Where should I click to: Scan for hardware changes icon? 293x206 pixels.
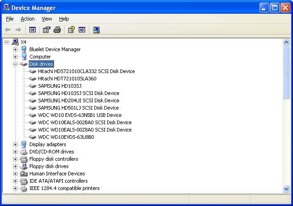click(x=96, y=30)
